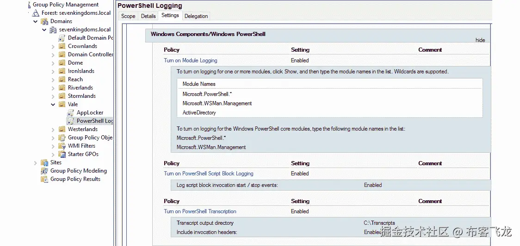Select Group Policy Modeling label

pyautogui.click(x=79, y=171)
